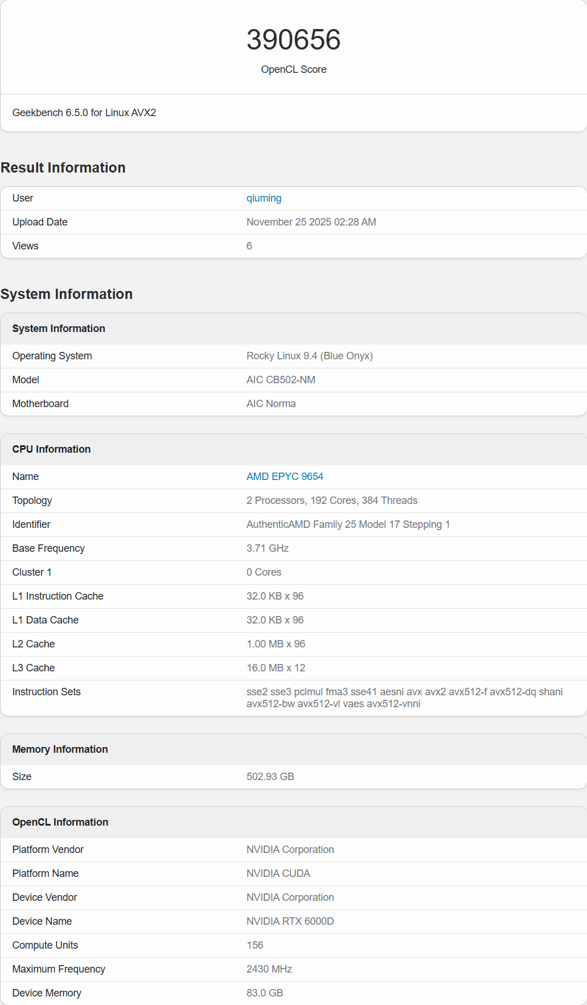Click the AIC CB502-NM model value
Image resolution: width=587 pixels, height=1005 pixels.
[x=281, y=380]
